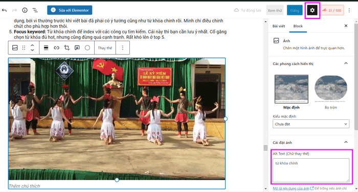Edit post with Sửa với Elementor
358x192 pixels.
(x=70, y=10)
